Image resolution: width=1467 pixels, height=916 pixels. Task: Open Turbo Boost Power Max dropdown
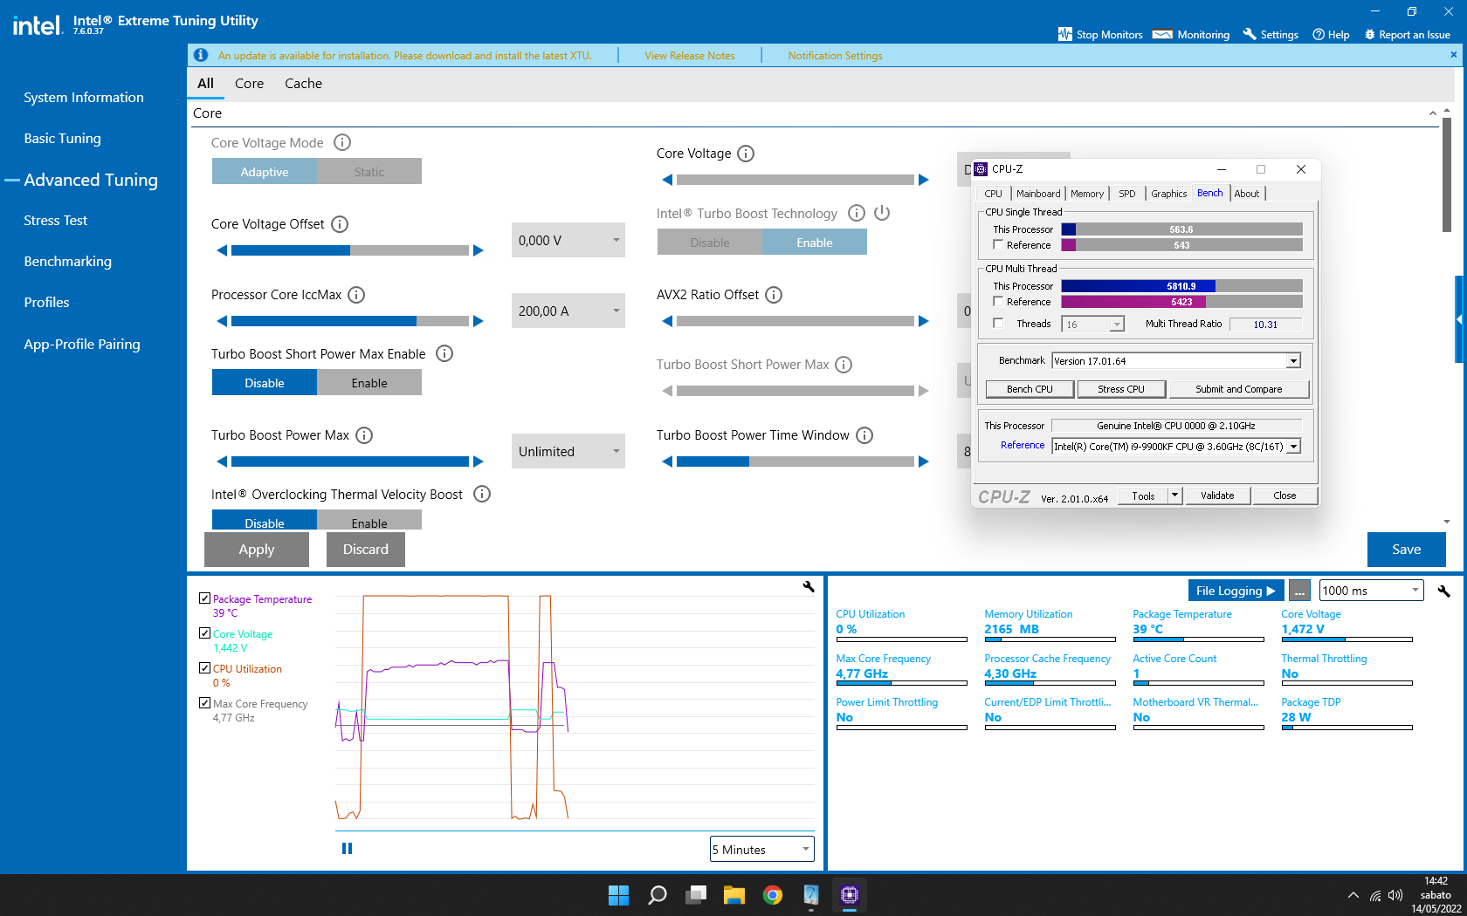(568, 451)
